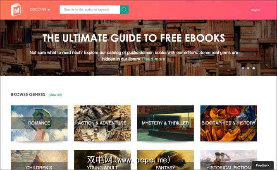The width and height of the screenshot is (277, 170).
Task: Click the green search magnifier button
Action: click(124, 10)
